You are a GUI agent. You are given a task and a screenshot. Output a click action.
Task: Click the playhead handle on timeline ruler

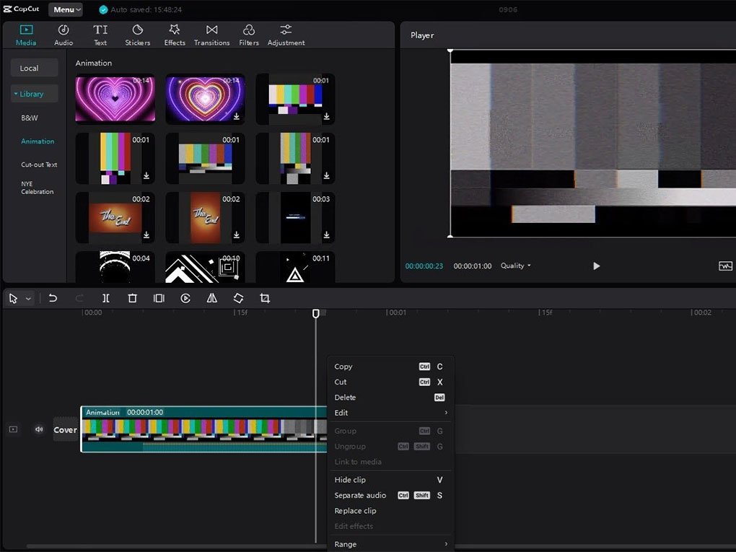315,313
